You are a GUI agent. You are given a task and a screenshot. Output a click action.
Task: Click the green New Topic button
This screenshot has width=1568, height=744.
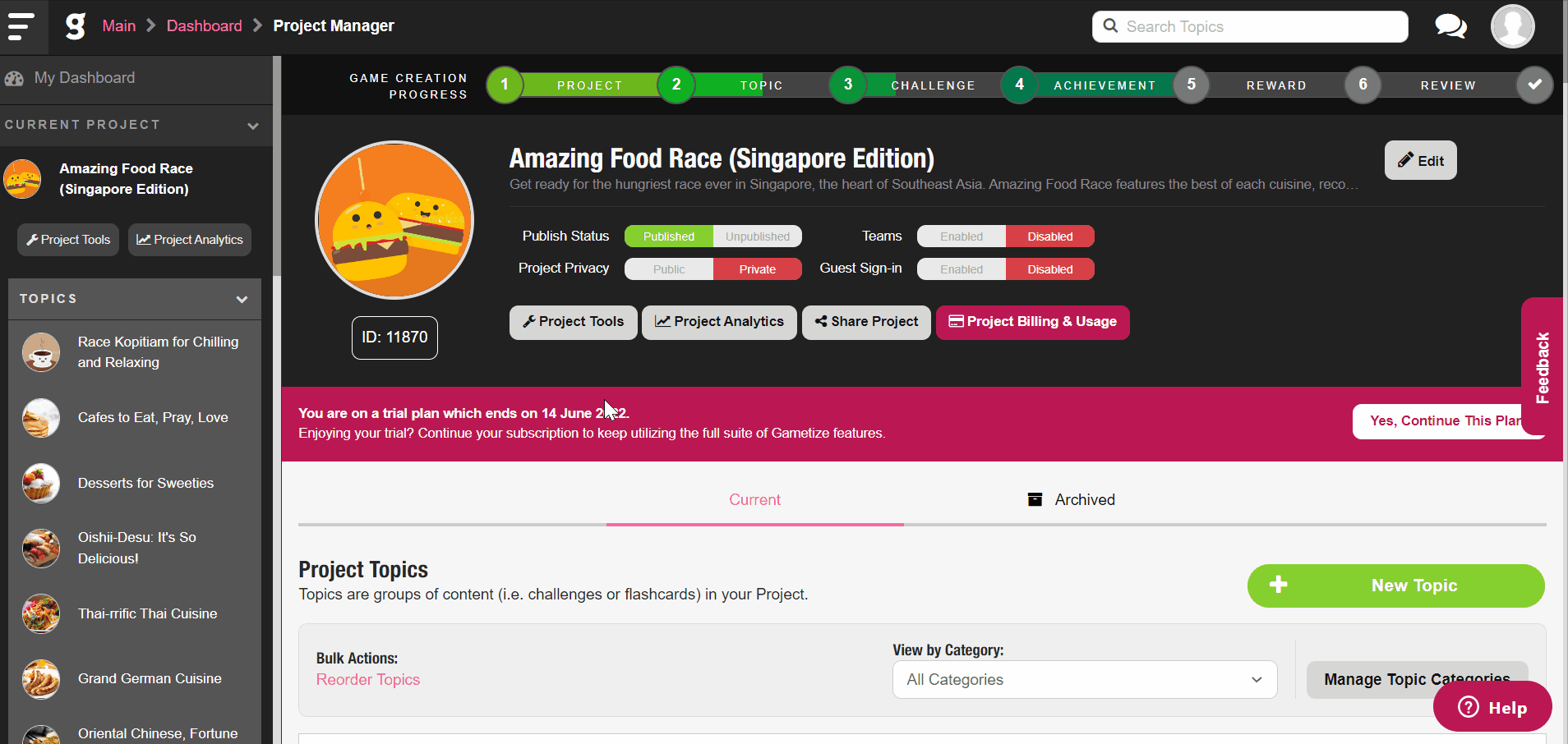tap(1395, 586)
